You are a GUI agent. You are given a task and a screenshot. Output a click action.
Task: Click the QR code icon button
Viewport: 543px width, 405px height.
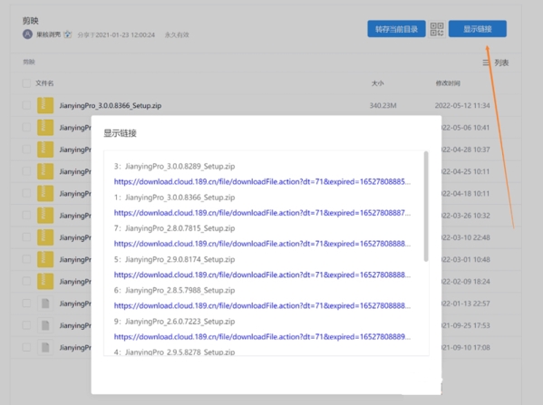coord(437,29)
